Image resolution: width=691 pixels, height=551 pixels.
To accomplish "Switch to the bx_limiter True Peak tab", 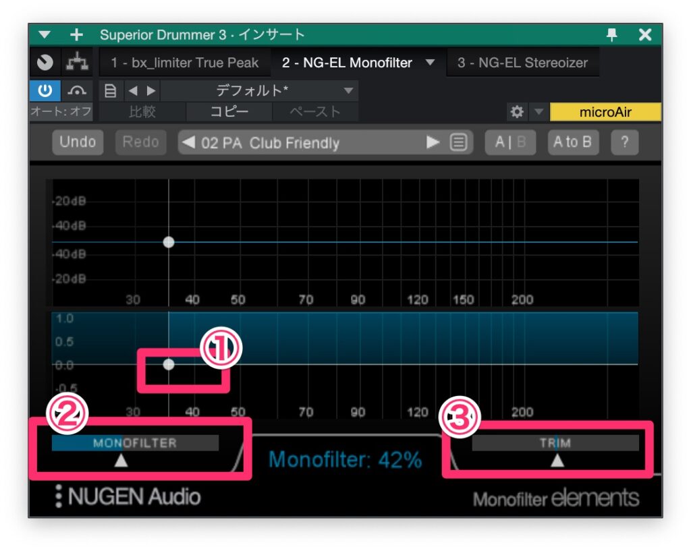I will (185, 63).
